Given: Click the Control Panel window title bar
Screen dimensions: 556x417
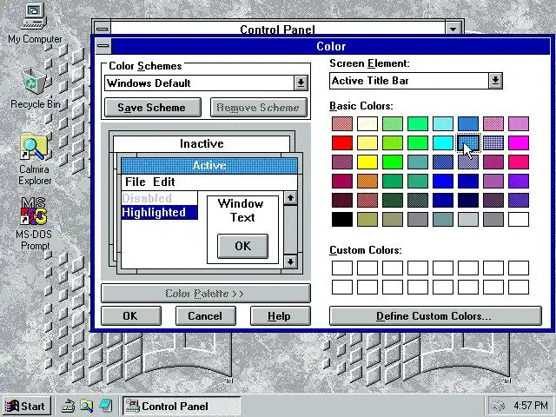Looking at the screenshot, I should 278,29.
